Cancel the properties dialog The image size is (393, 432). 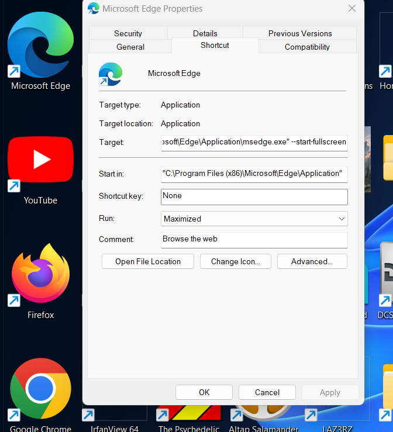coord(267,392)
